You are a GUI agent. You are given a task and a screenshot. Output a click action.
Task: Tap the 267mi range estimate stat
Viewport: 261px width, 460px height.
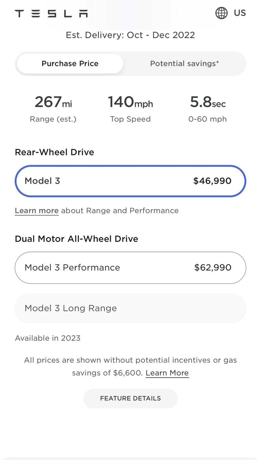pyautogui.click(x=53, y=109)
